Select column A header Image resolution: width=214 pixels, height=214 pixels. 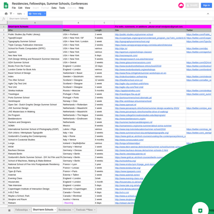click(35, 23)
